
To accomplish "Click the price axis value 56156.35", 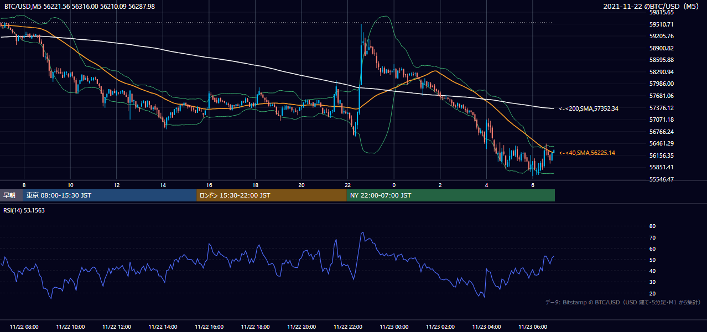I will (662, 155).
